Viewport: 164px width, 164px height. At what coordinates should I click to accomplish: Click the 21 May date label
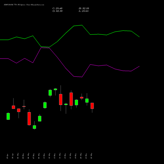tap(86, 156)
